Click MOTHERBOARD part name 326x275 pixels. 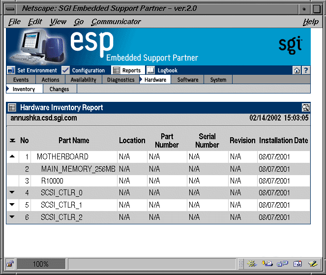point(62,156)
